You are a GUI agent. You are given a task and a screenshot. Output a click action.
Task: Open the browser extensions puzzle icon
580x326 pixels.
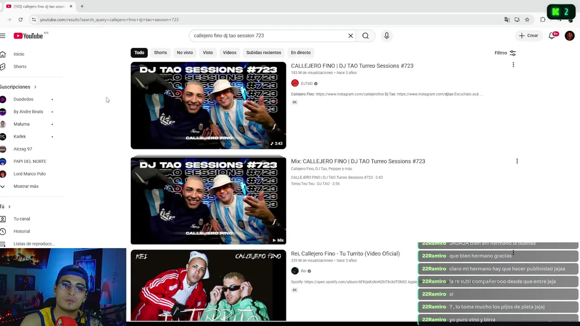pos(543,19)
